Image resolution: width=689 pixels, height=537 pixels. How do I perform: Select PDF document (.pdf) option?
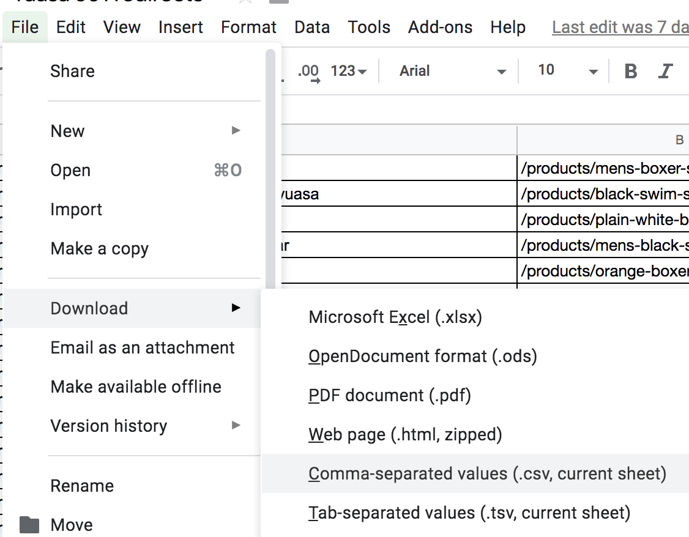point(390,395)
